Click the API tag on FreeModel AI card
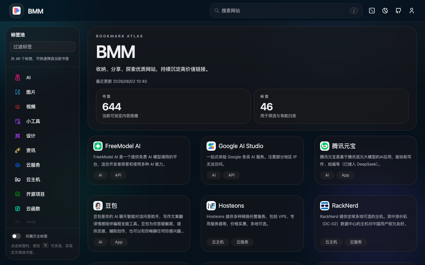This screenshot has width=425, height=265. point(118,175)
